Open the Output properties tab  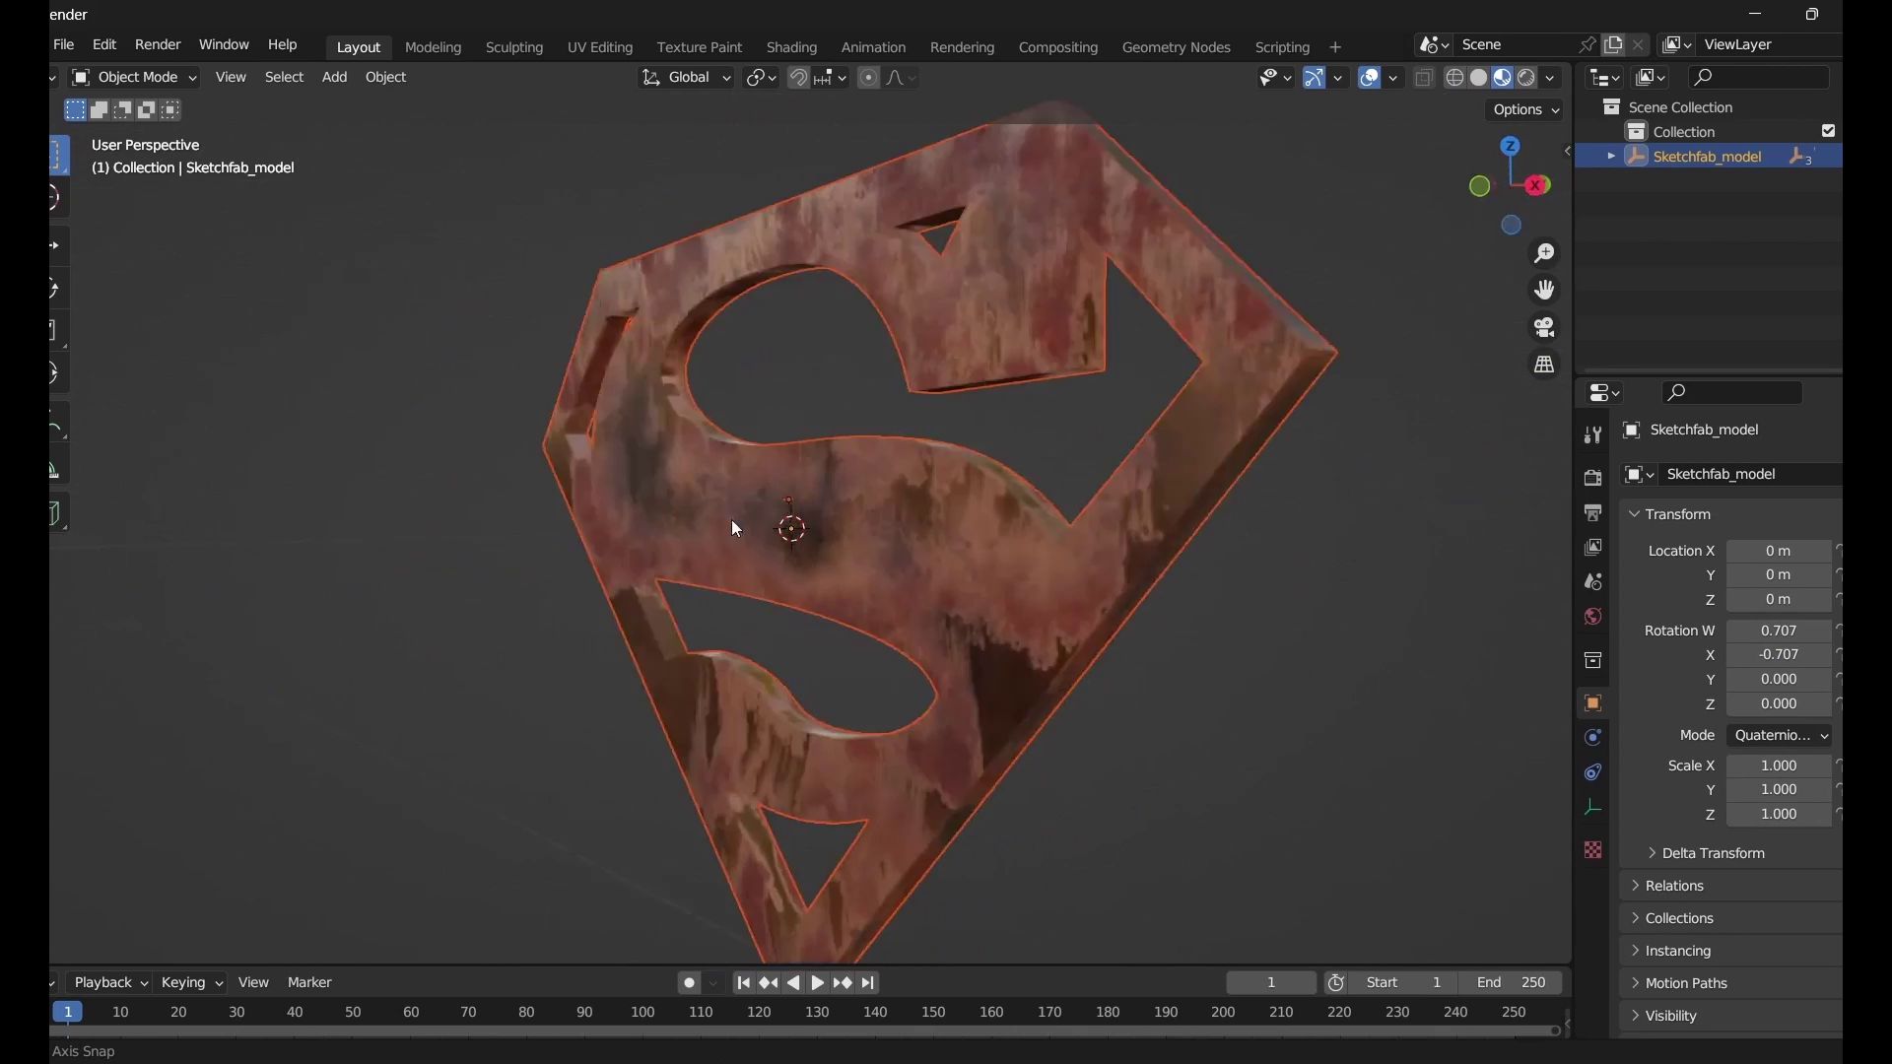1593,513
